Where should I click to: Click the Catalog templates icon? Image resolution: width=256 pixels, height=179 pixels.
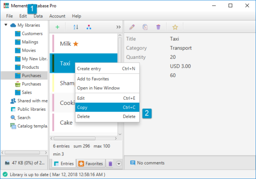(x=13, y=126)
